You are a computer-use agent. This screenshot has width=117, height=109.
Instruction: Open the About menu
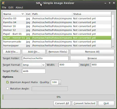tap(19, 8)
